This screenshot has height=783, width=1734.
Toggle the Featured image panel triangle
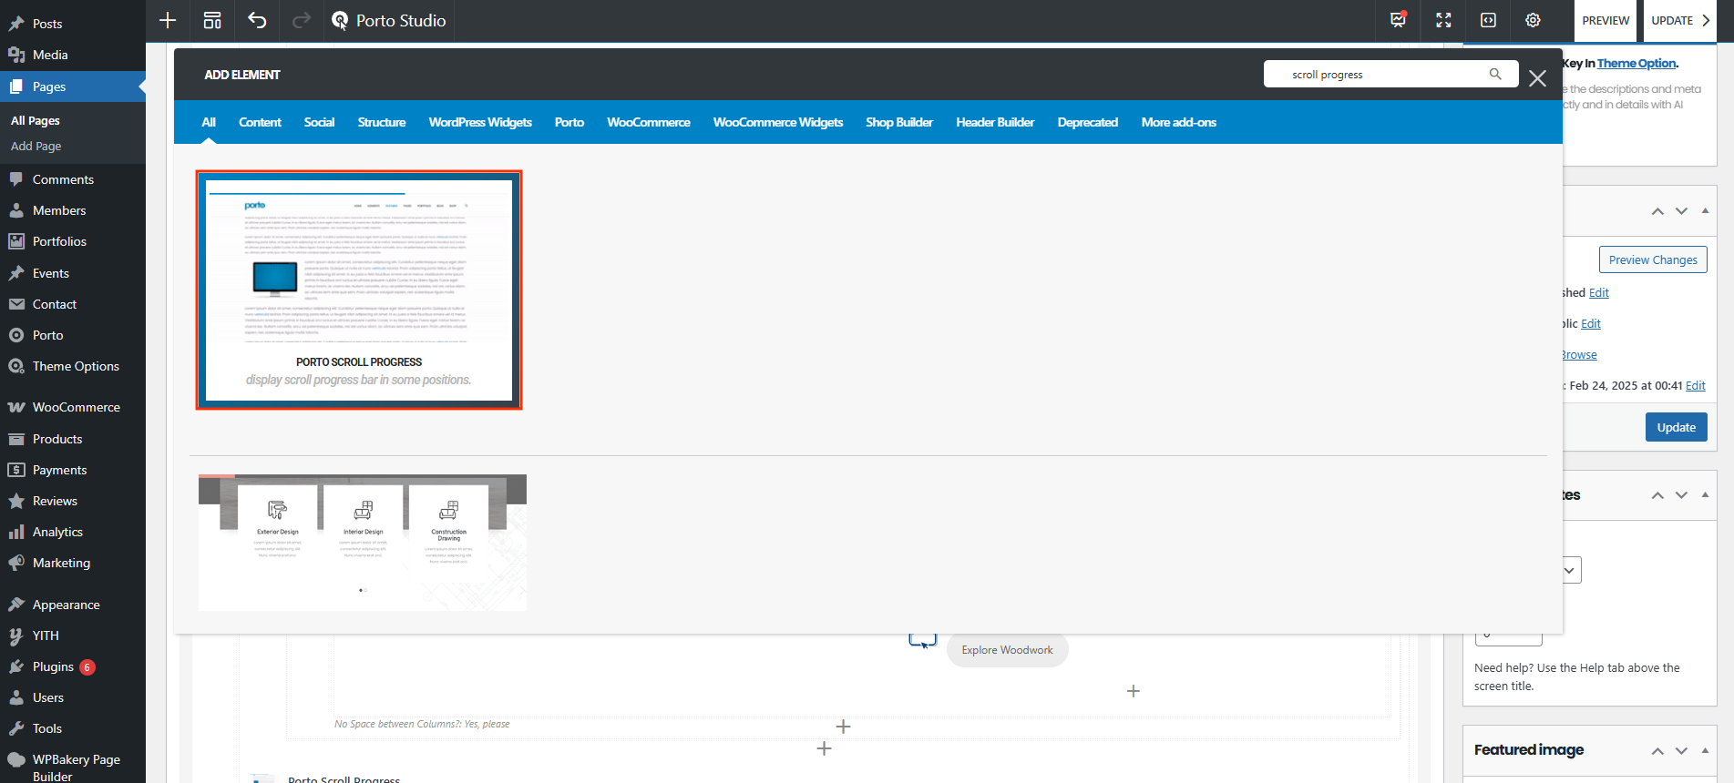point(1705,750)
